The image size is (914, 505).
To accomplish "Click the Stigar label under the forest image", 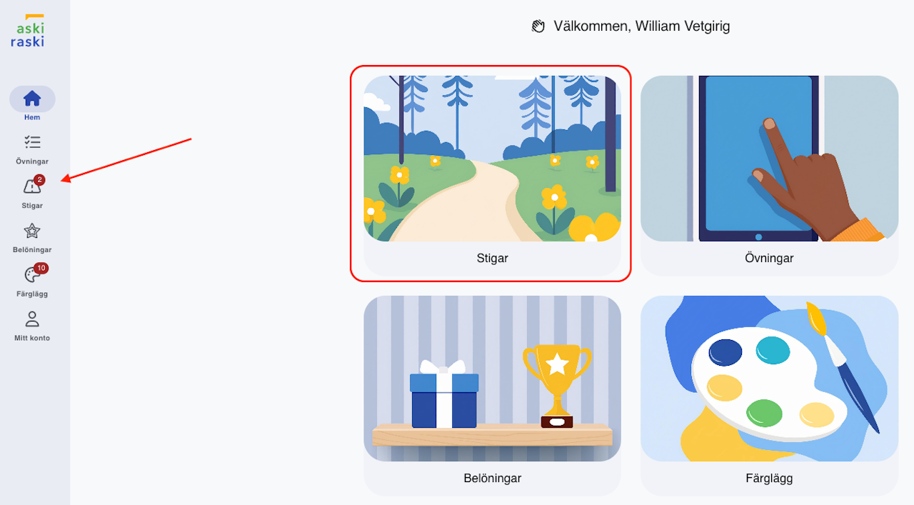I will click(x=493, y=259).
